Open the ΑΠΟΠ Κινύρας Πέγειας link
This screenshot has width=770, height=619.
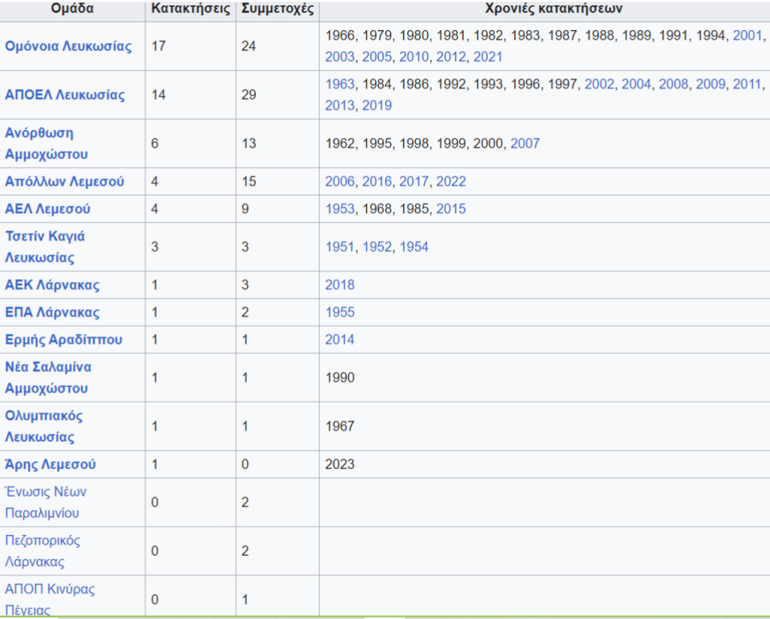pos(50,599)
